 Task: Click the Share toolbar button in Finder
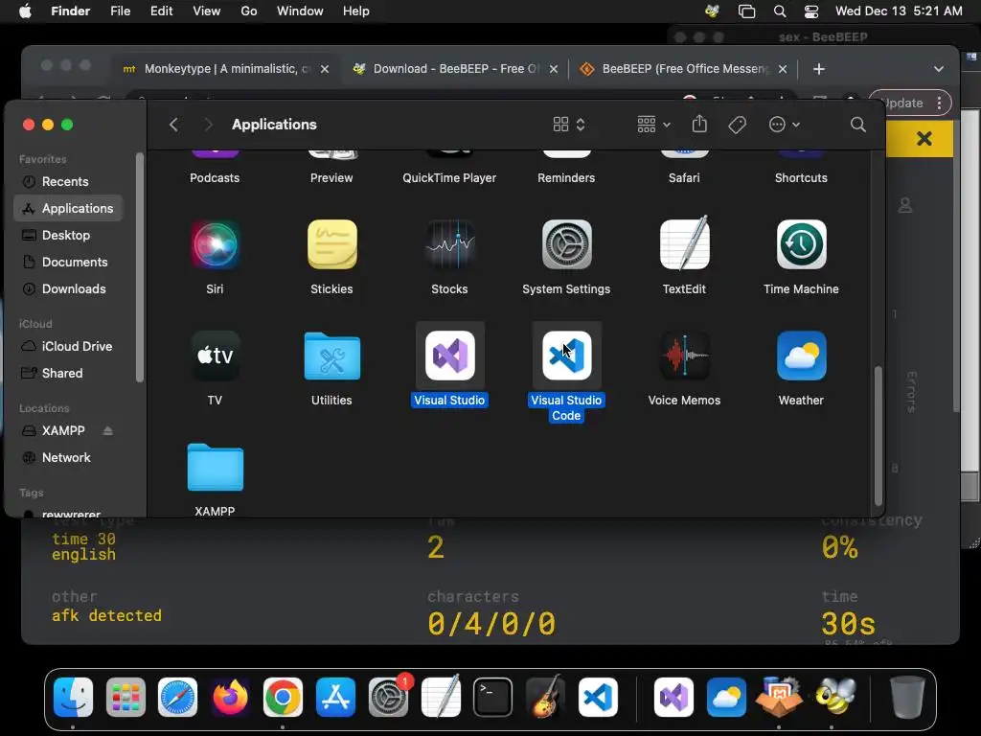click(699, 124)
